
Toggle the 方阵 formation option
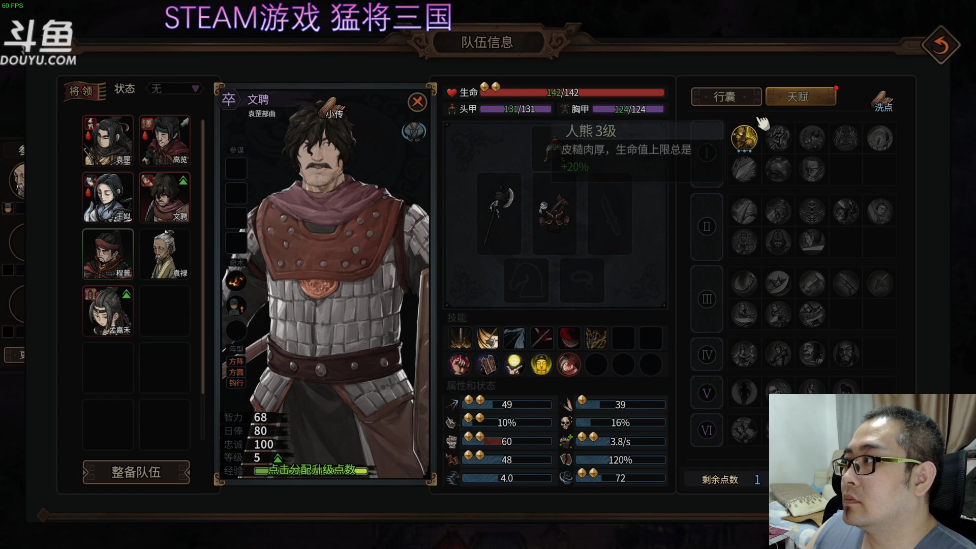[236, 361]
